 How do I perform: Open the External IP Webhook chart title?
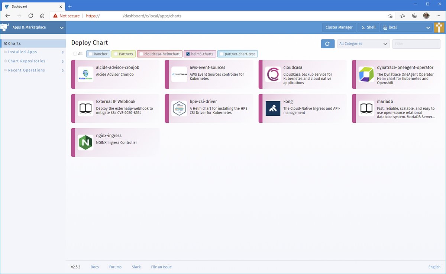[x=116, y=102]
